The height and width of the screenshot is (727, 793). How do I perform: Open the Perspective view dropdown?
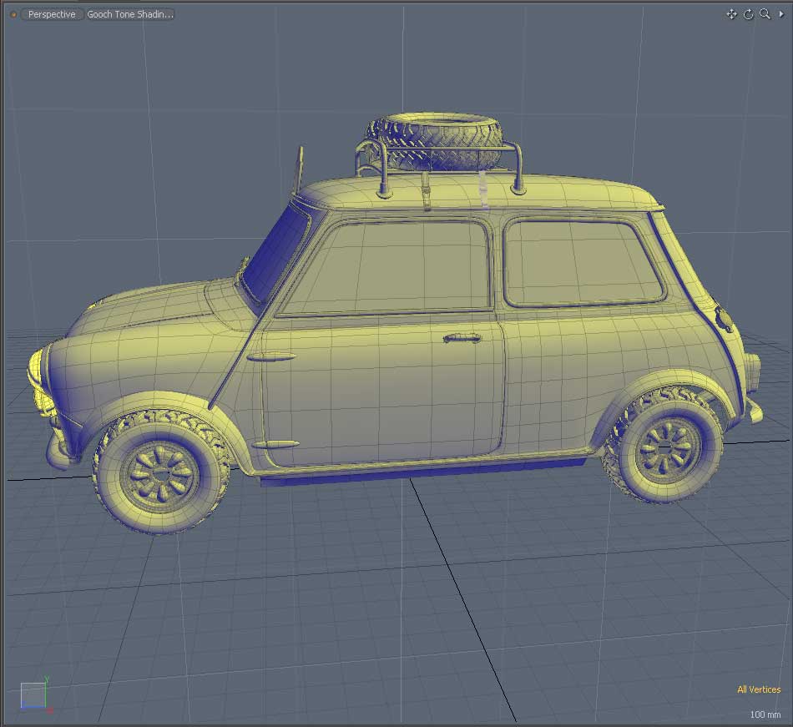click(50, 14)
